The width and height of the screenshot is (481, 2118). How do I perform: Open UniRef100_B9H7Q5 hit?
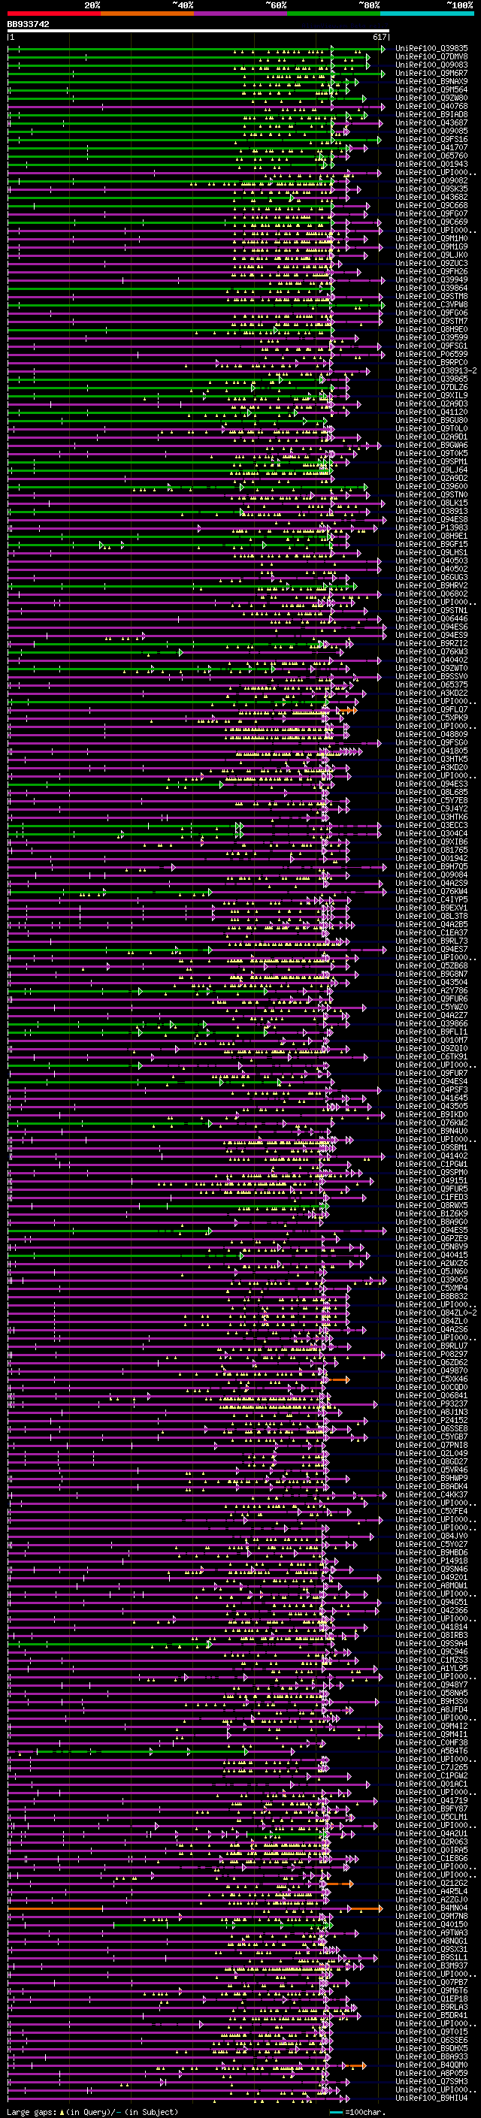(x=431, y=866)
